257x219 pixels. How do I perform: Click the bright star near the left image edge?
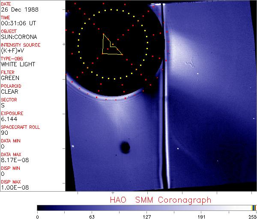(73, 147)
